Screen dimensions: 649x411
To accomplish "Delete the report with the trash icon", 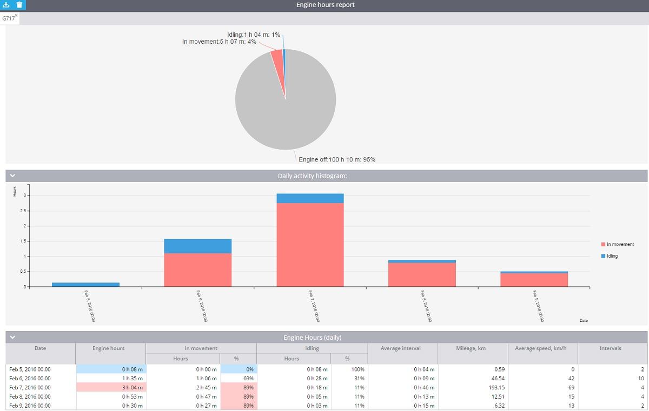I will pyautogui.click(x=19, y=5).
